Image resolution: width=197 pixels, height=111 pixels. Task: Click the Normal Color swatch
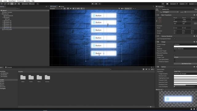pos(185,76)
